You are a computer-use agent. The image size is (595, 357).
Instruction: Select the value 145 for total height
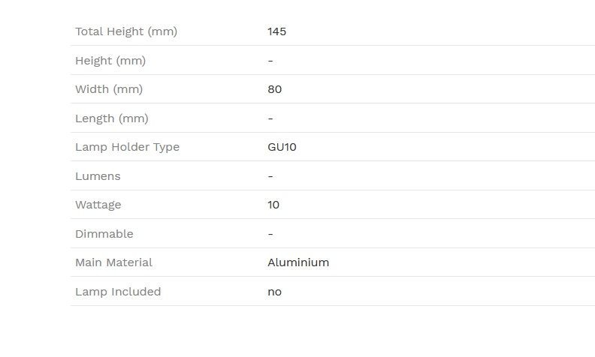276,31
